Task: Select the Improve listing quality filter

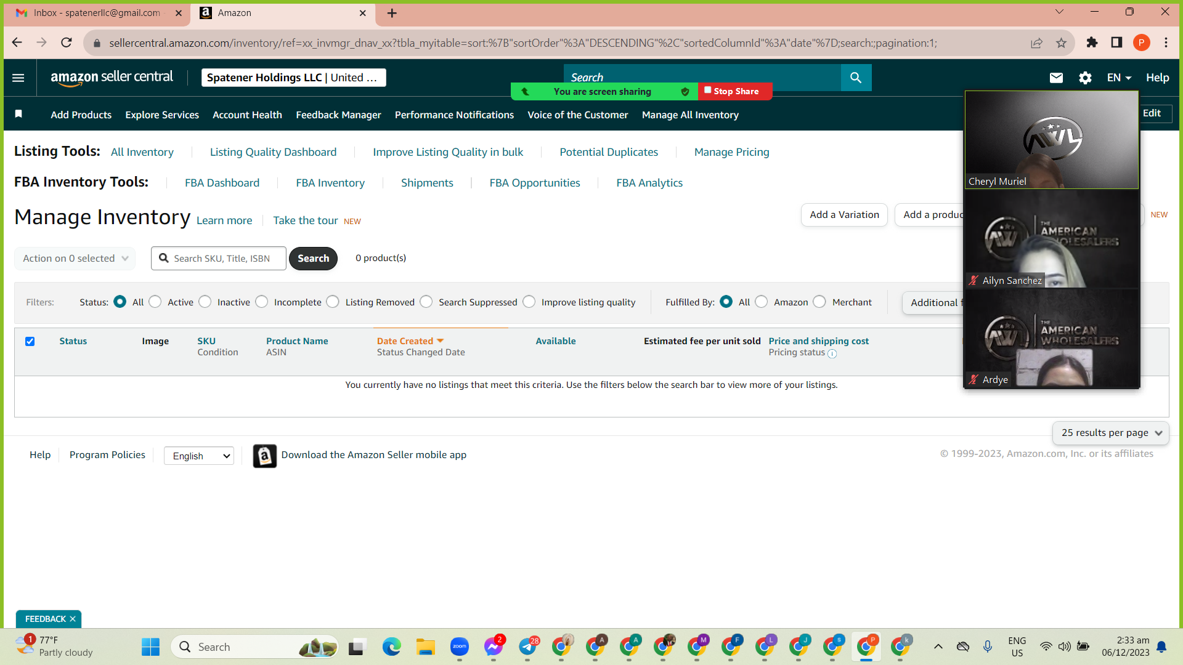Action: click(x=529, y=302)
